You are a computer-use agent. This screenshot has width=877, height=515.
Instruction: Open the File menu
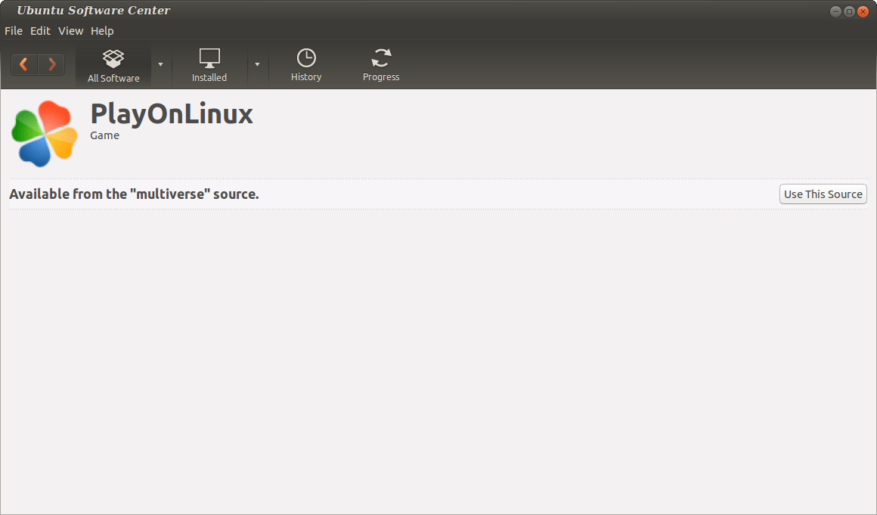14,31
